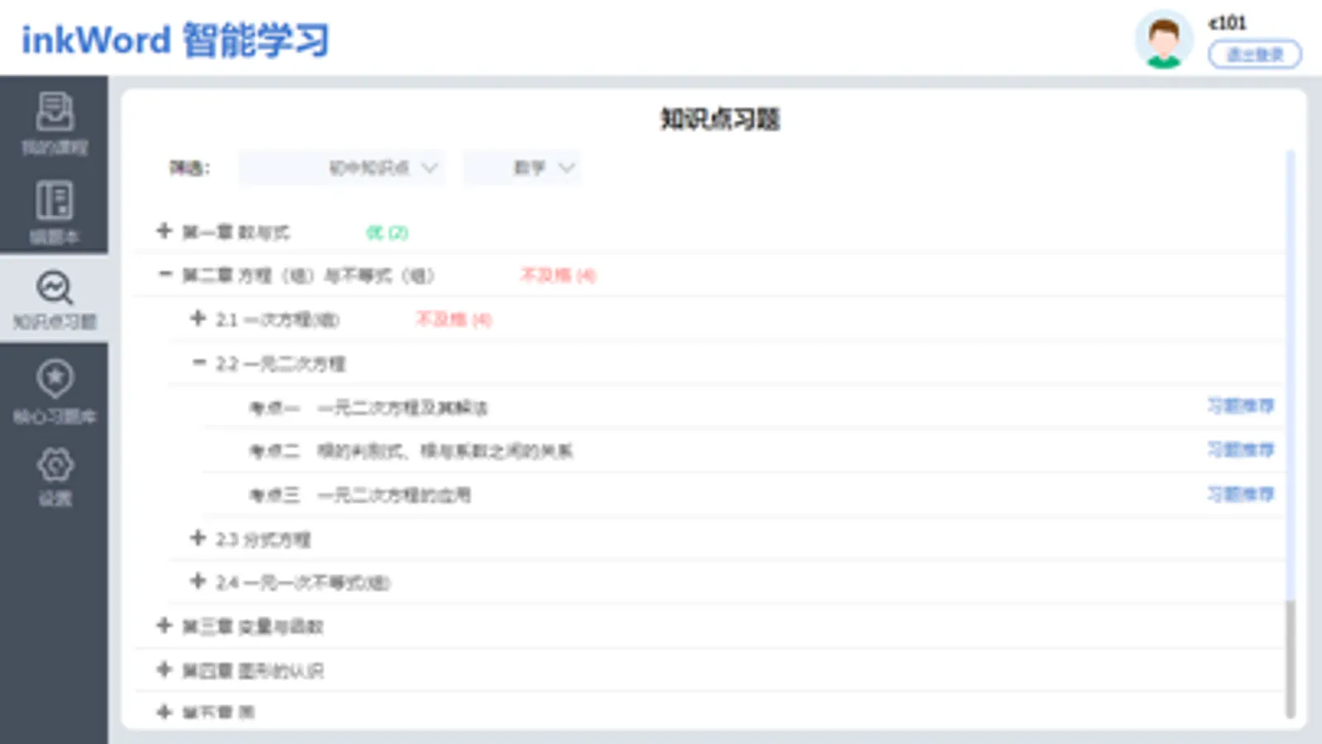1322x744 pixels.
Task: Click the user avatar picture
Action: coord(1163,39)
